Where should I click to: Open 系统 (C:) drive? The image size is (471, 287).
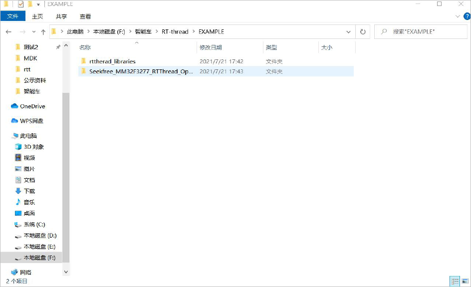tap(34, 225)
